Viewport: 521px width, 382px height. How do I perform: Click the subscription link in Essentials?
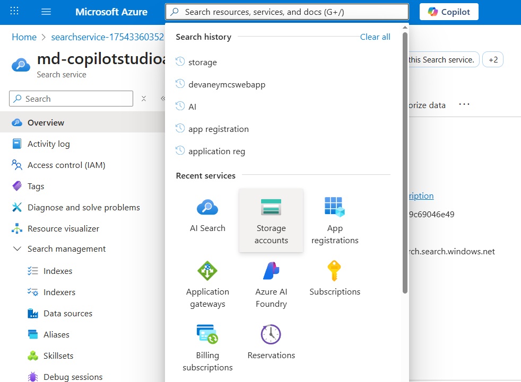tap(421, 196)
